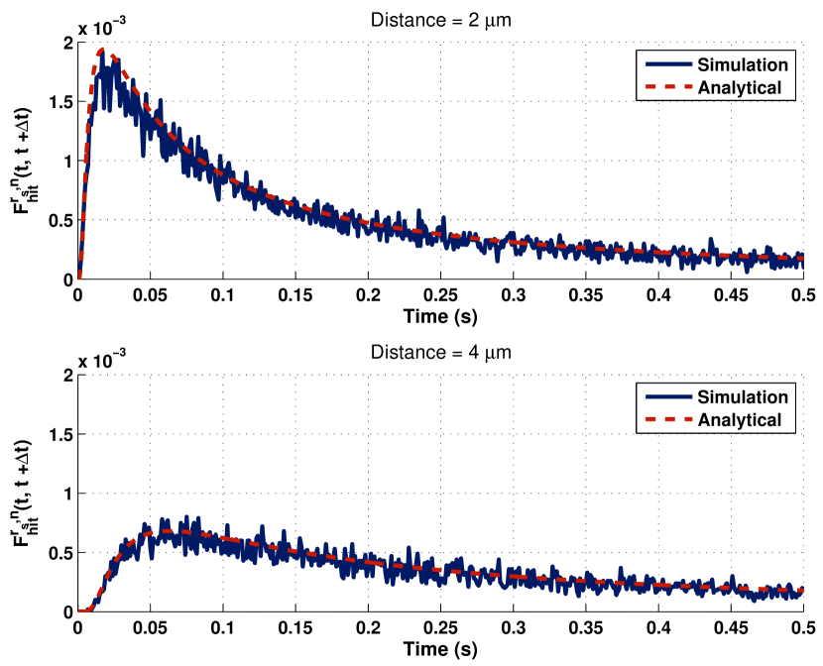
Task: Click x-axis tick '0.05' of bottom plot
Action: click(150, 627)
